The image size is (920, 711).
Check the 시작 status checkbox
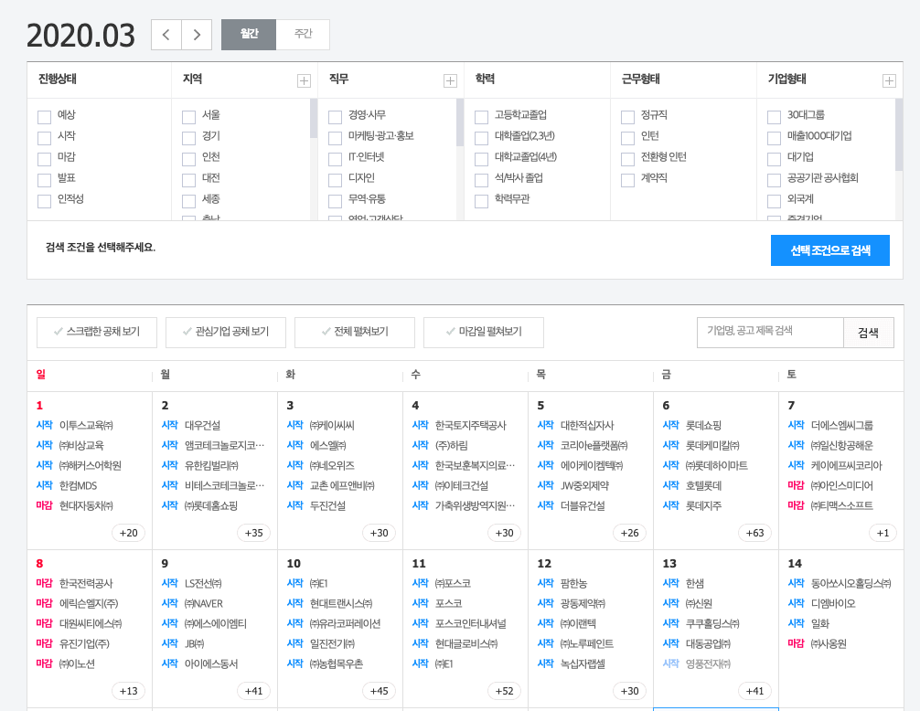pyautogui.click(x=44, y=138)
